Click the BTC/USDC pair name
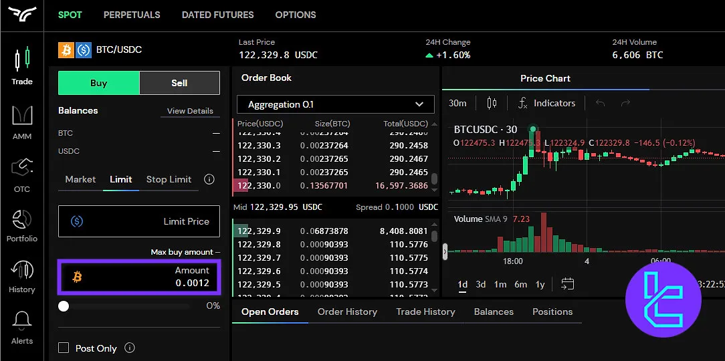Viewport: 725px width, 361px height. pos(119,50)
